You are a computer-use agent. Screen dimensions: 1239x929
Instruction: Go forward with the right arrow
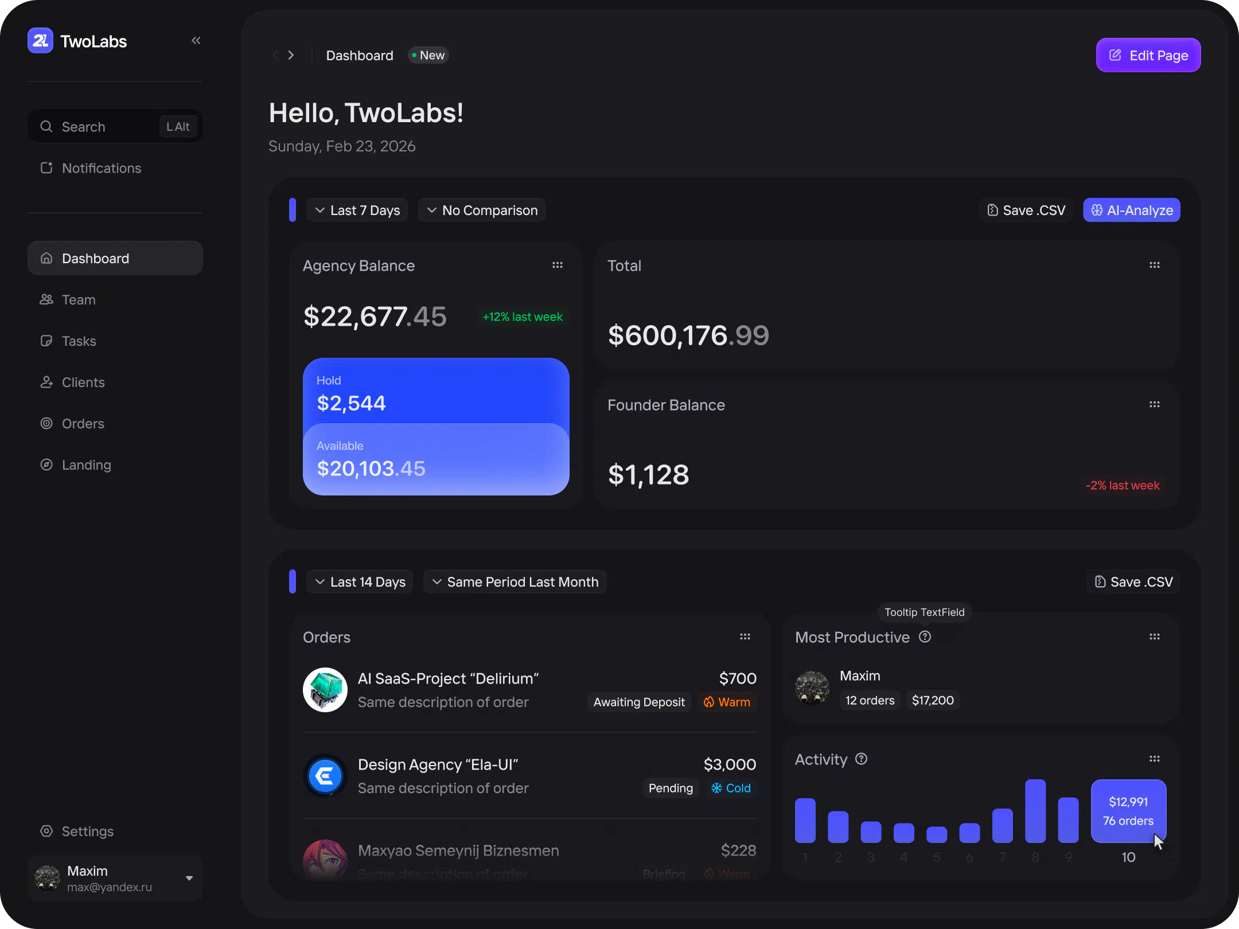click(291, 55)
